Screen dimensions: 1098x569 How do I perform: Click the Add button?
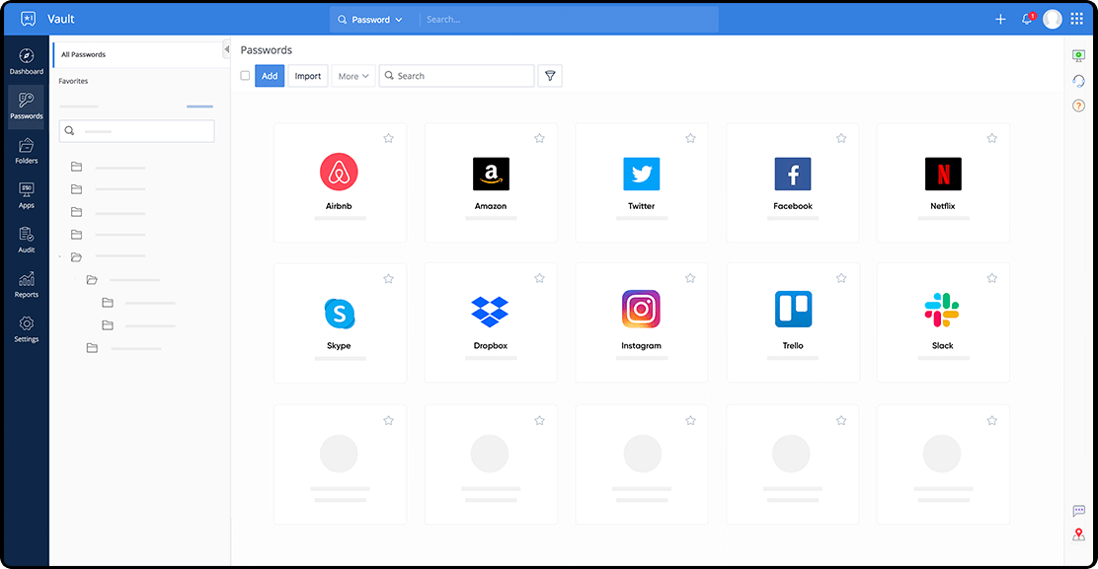[x=270, y=76]
